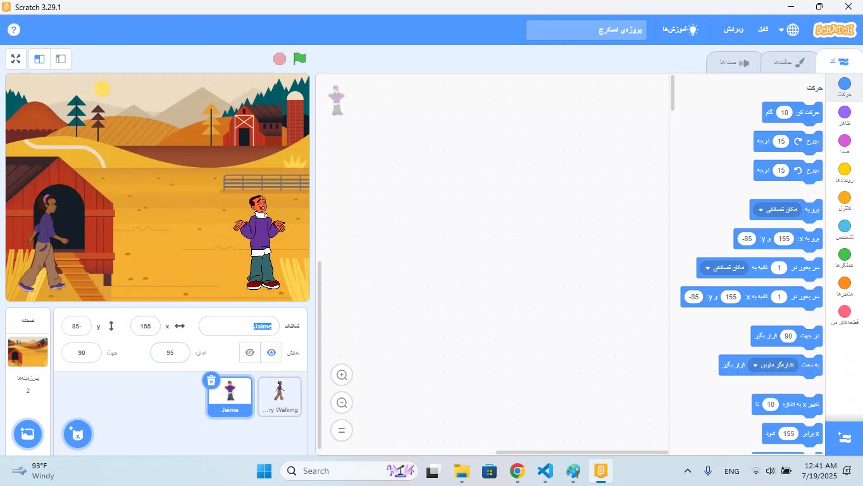Screen dimensions: 863x486
Task: Switch to the Code (کد) tab
Action: pos(840,61)
